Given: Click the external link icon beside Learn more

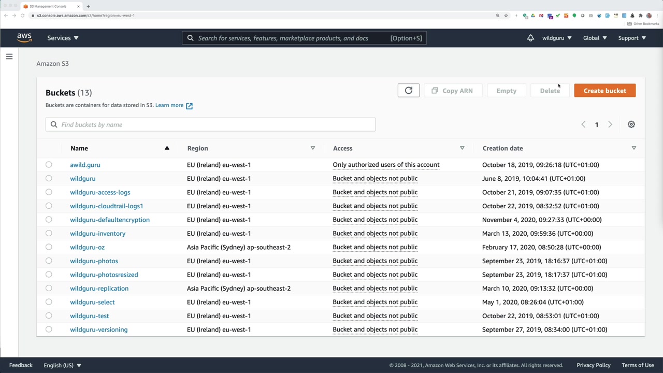Looking at the screenshot, I should pyautogui.click(x=189, y=106).
